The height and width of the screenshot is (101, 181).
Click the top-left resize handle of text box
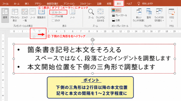(14, 44)
